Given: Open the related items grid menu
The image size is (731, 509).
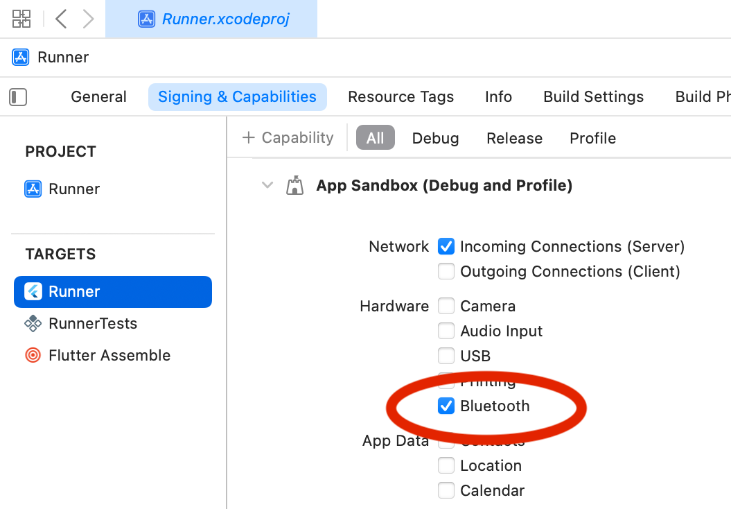Looking at the screenshot, I should coord(21,19).
